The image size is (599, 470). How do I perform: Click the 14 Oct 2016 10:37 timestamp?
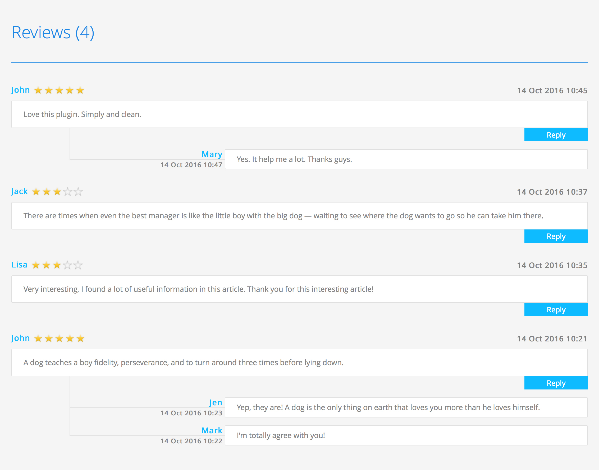click(x=552, y=192)
